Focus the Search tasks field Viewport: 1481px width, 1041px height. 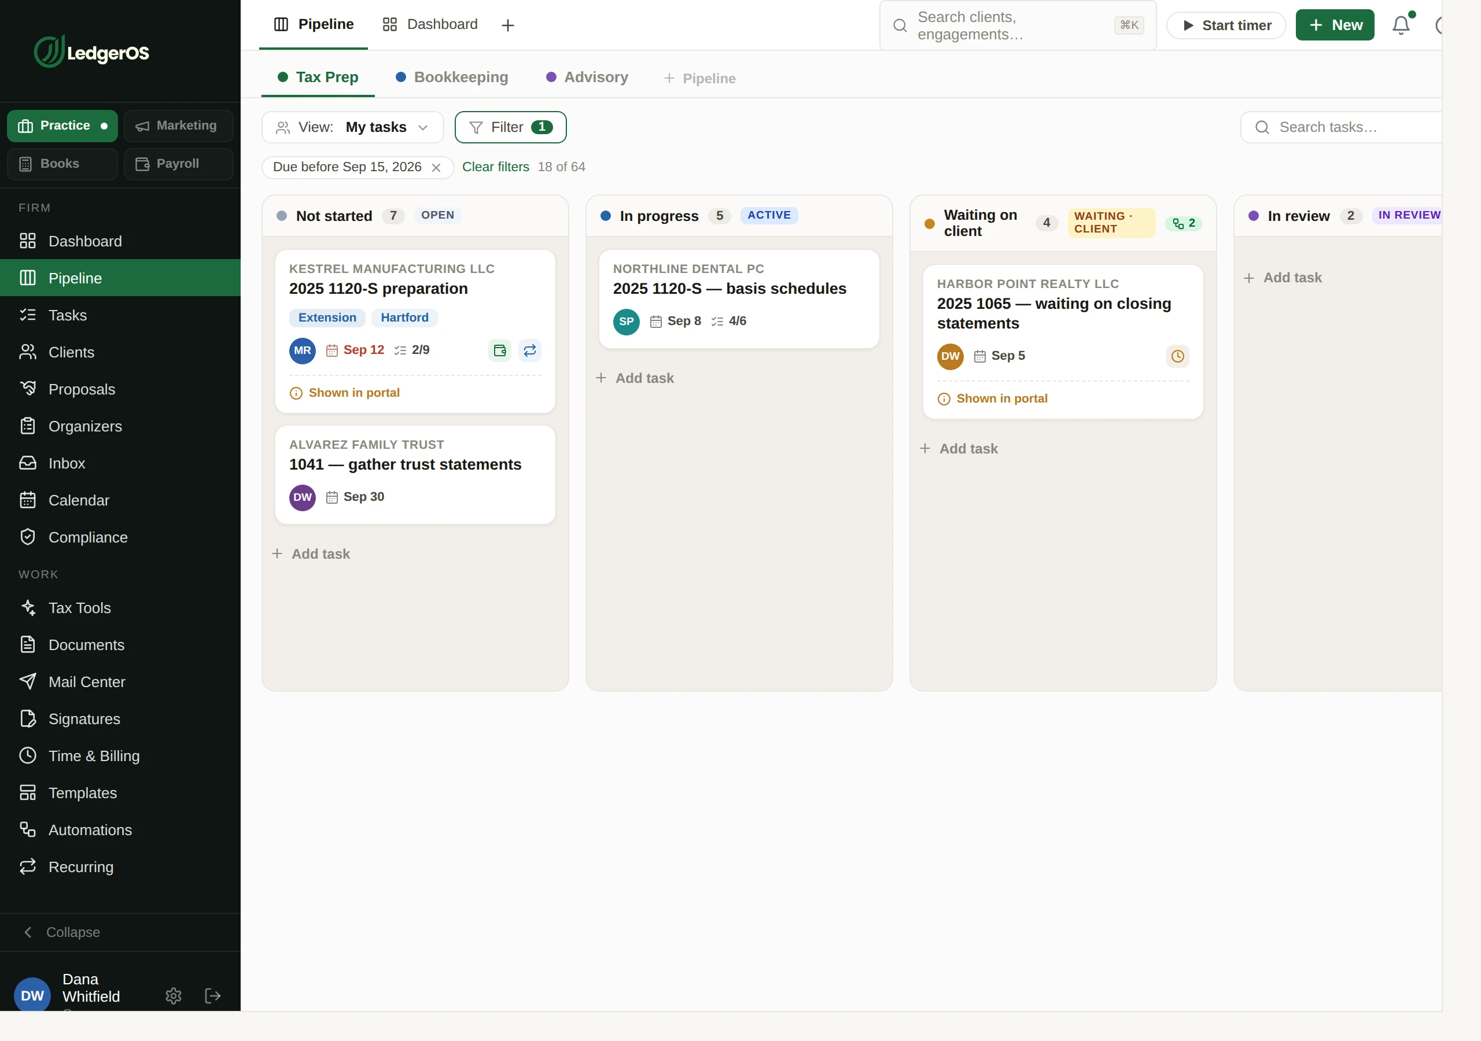(x=1342, y=127)
